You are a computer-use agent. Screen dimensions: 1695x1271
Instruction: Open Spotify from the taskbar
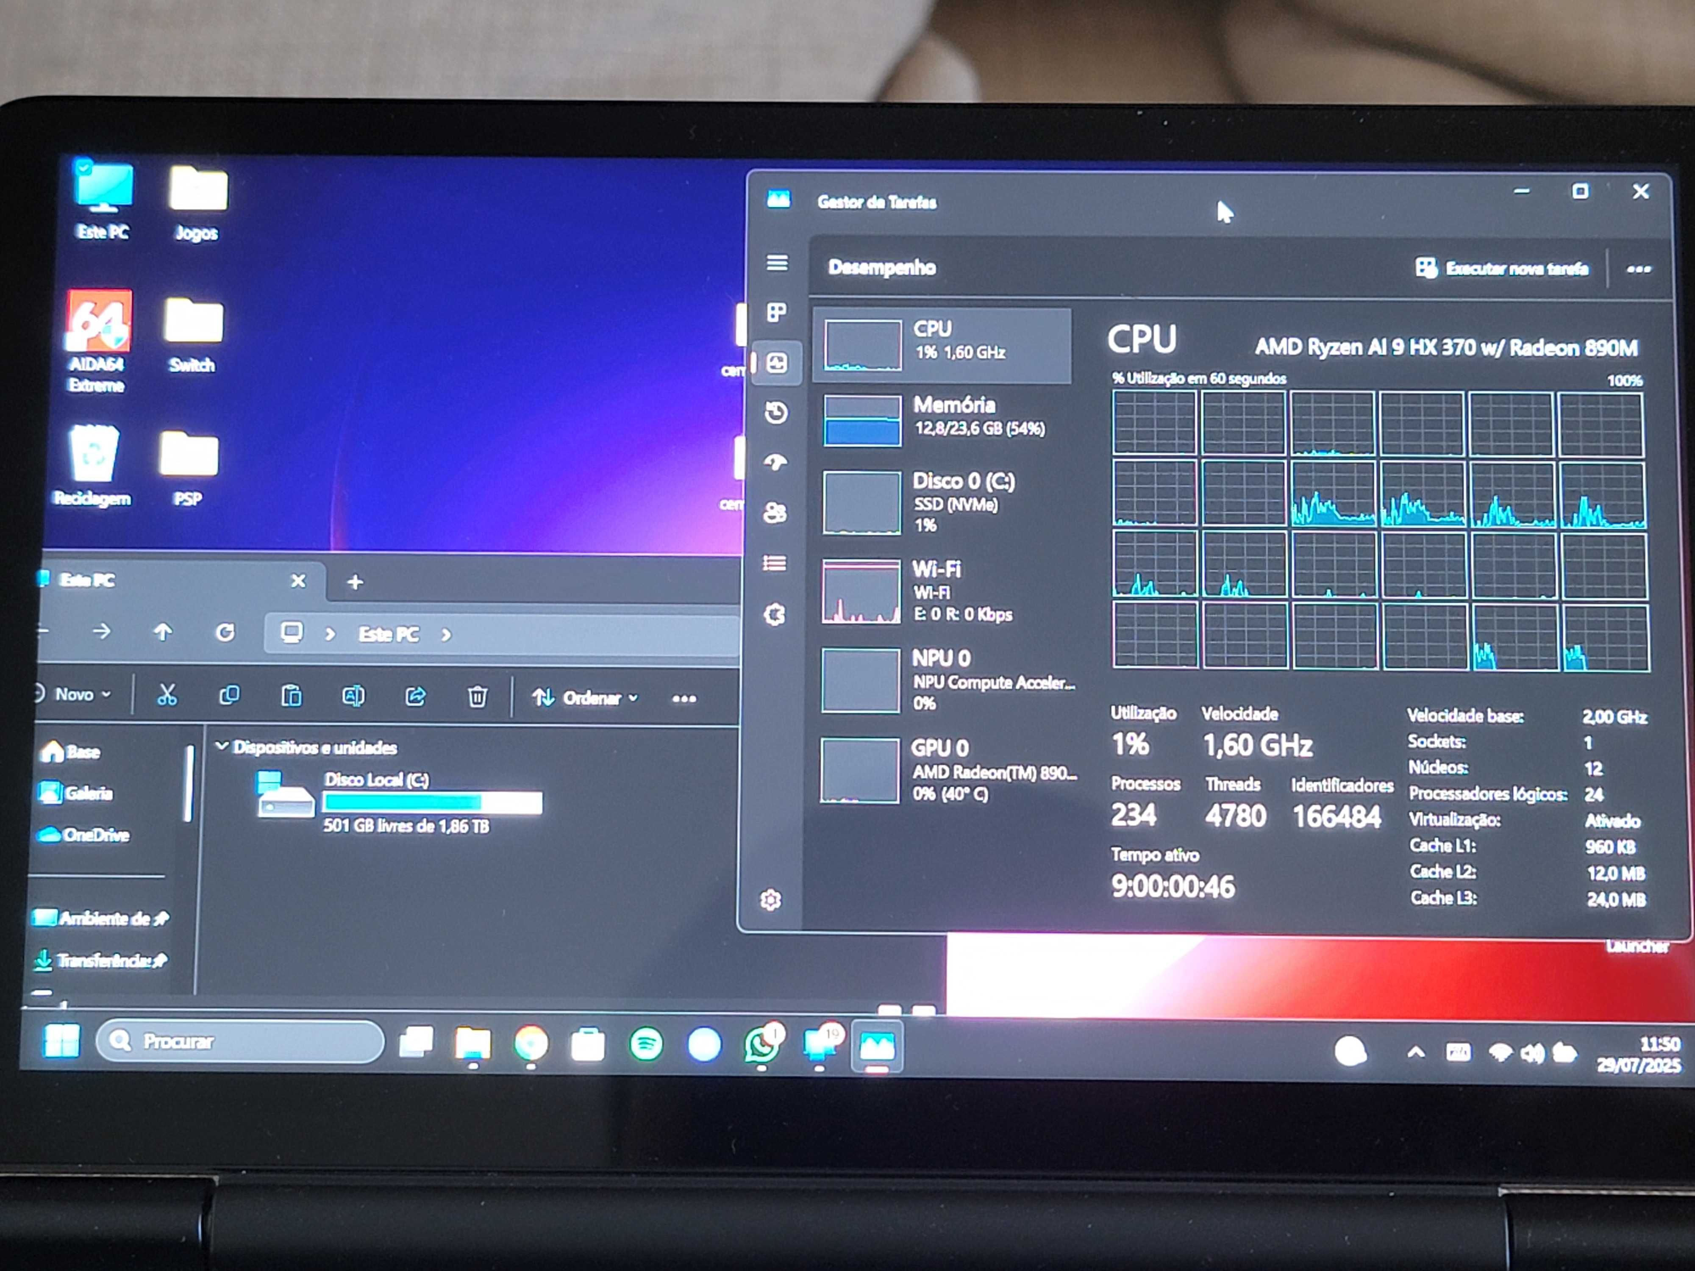646,1045
